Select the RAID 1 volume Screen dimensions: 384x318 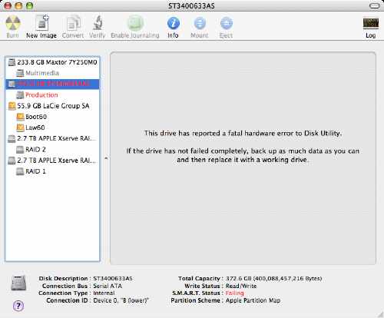pos(52,171)
